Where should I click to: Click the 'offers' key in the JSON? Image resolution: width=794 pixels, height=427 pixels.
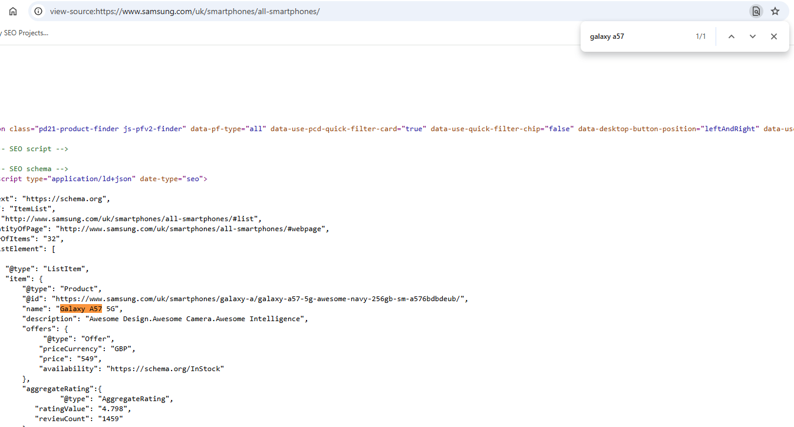[x=39, y=329]
